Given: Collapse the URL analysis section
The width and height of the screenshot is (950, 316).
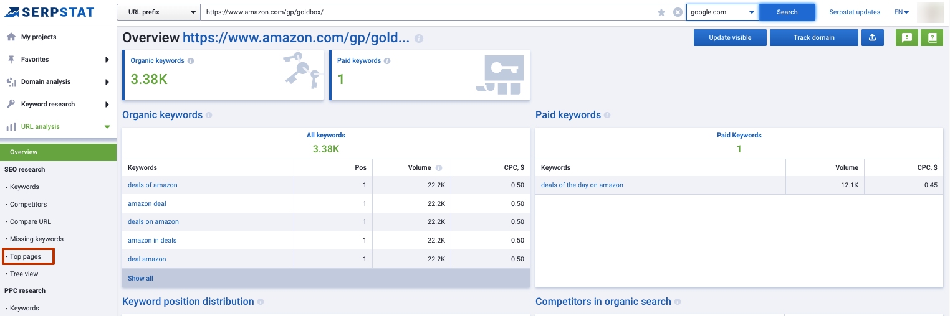Looking at the screenshot, I should click(58, 126).
